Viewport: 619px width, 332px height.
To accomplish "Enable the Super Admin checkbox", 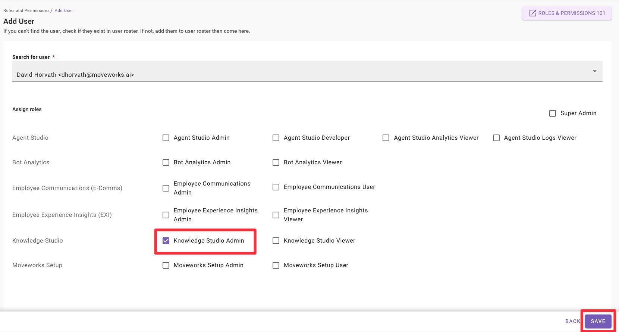I will point(553,113).
